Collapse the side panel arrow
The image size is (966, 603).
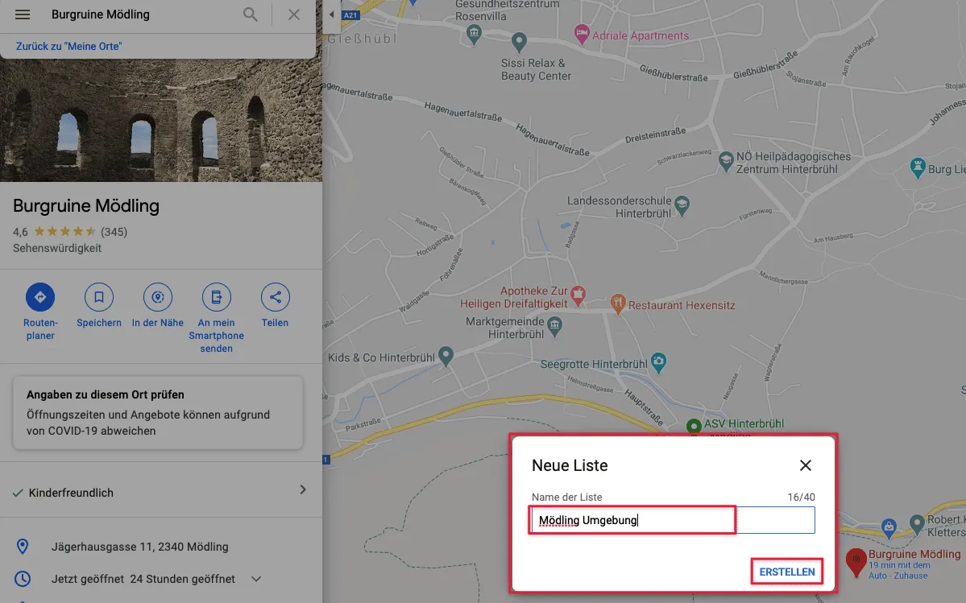click(331, 14)
